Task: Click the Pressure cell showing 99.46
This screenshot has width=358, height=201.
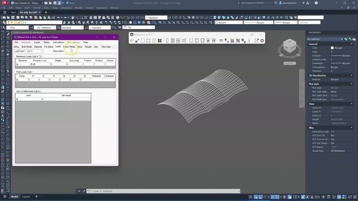Action: [x=40, y=64]
